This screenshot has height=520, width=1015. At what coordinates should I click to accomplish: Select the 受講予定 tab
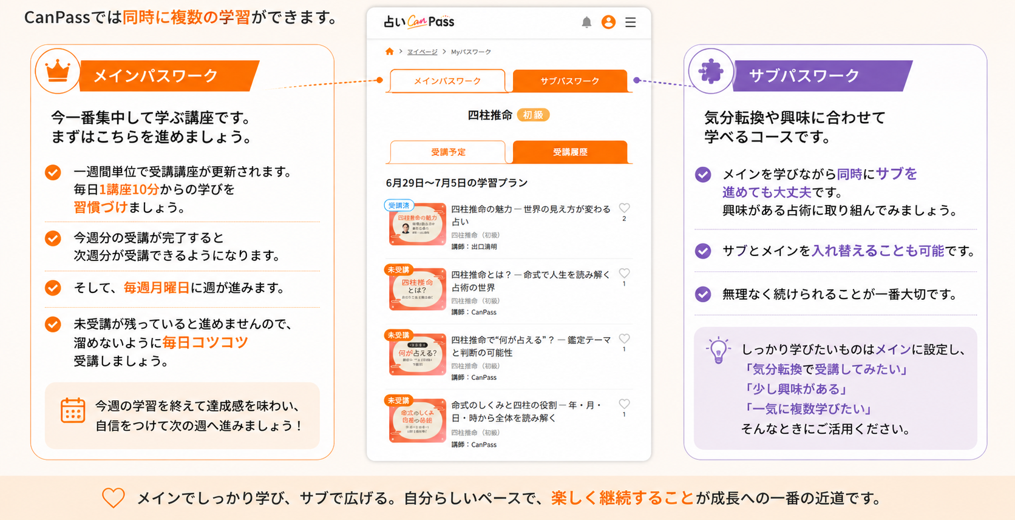tap(447, 152)
